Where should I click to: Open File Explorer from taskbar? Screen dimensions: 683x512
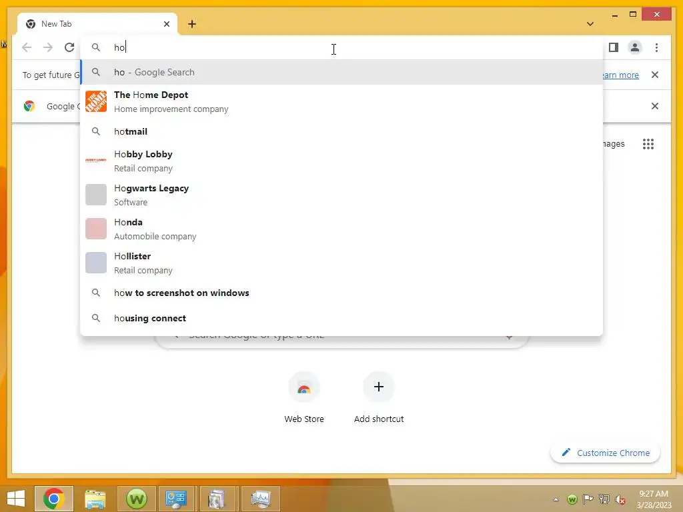[95, 499]
